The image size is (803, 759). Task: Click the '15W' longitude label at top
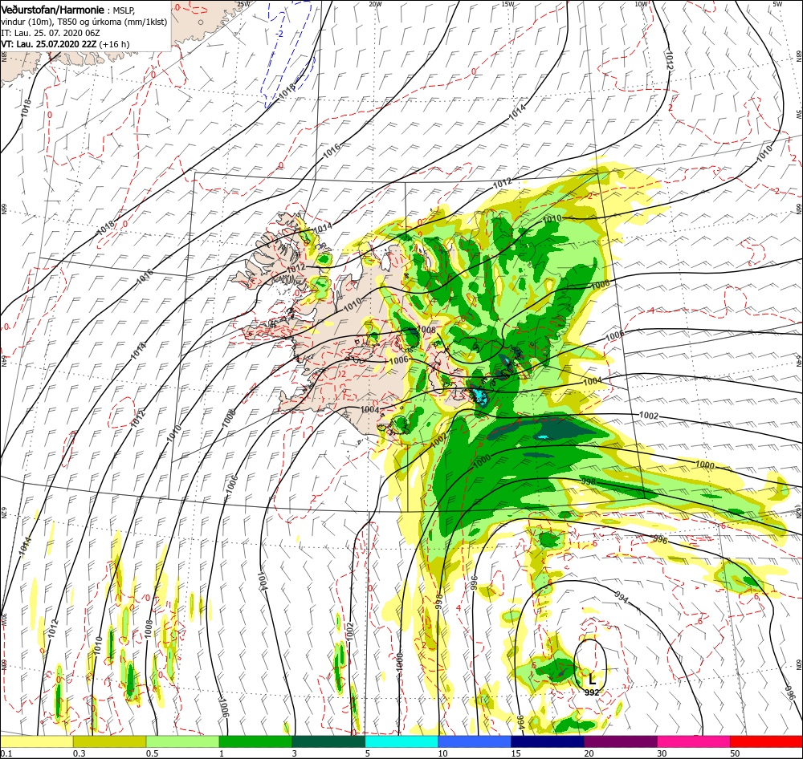(508, 4)
